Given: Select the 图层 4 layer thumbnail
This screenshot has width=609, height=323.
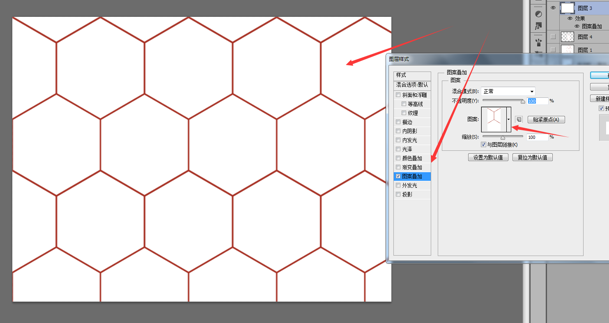Looking at the screenshot, I should (x=568, y=37).
